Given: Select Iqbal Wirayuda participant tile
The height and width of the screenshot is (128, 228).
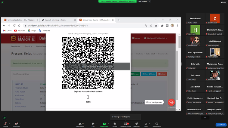Looking at the screenshot, I should (215, 41).
